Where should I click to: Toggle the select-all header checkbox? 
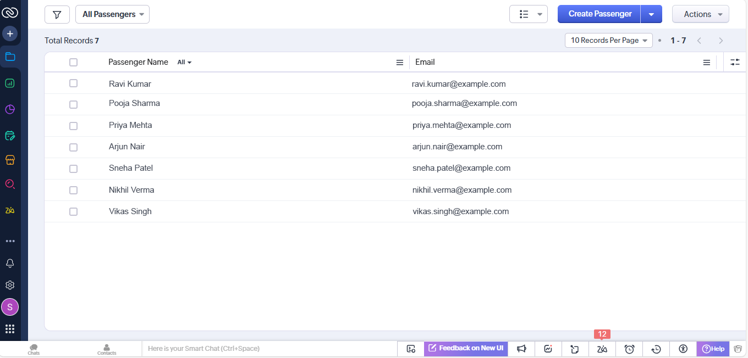pos(73,62)
